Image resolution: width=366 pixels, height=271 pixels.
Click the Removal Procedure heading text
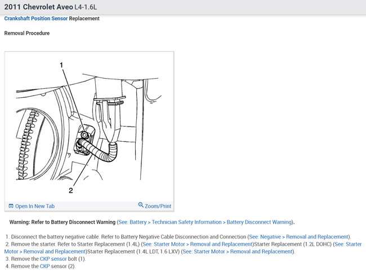[x=27, y=33]
